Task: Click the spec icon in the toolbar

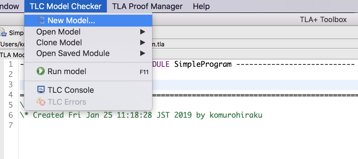Action: pos(3,32)
